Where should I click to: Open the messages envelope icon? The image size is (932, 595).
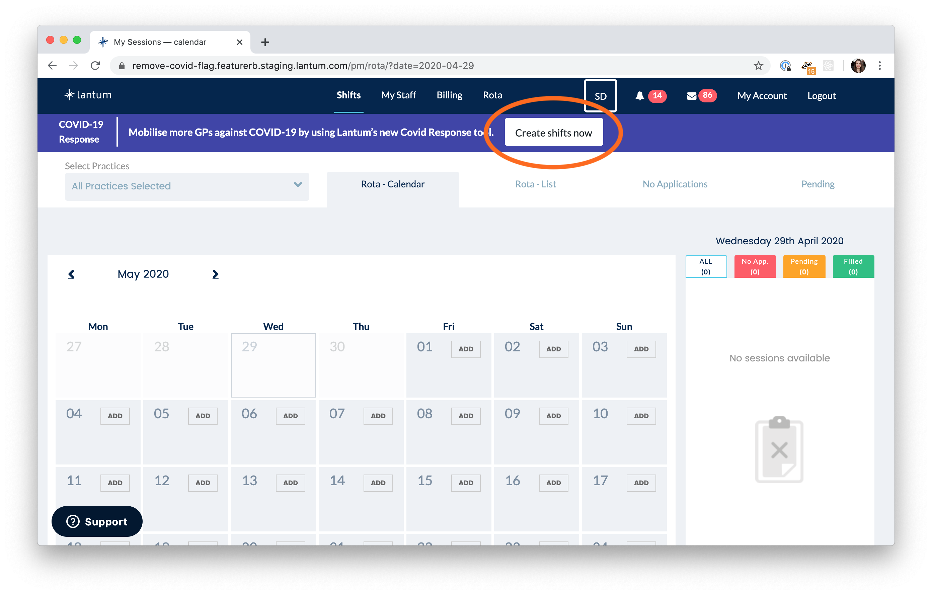click(691, 96)
